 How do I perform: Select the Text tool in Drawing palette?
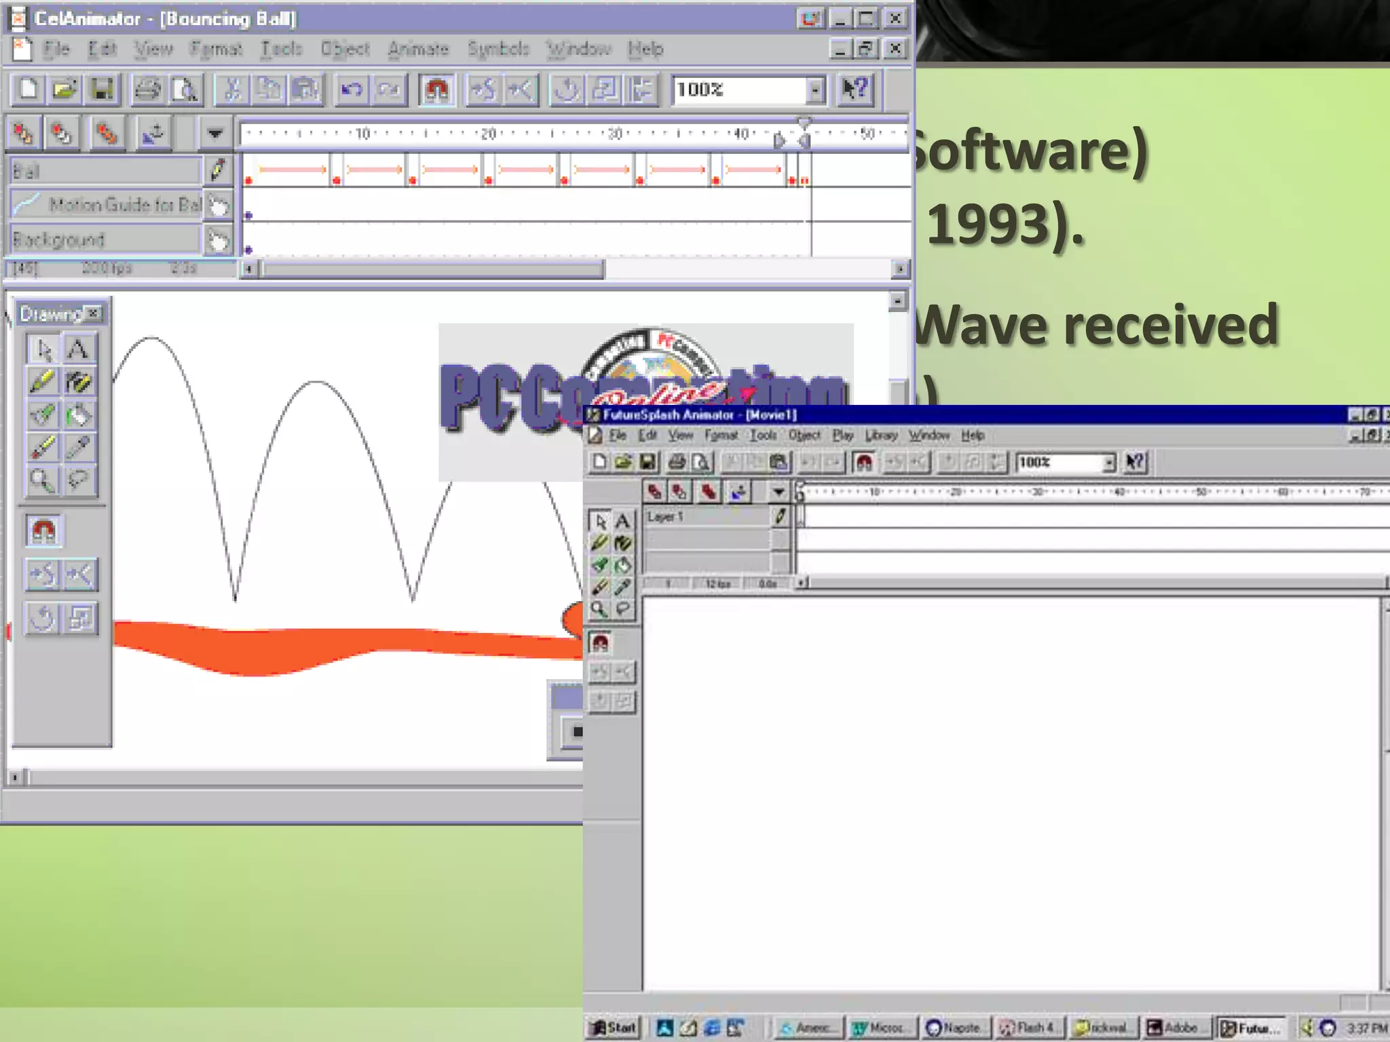coord(78,350)
